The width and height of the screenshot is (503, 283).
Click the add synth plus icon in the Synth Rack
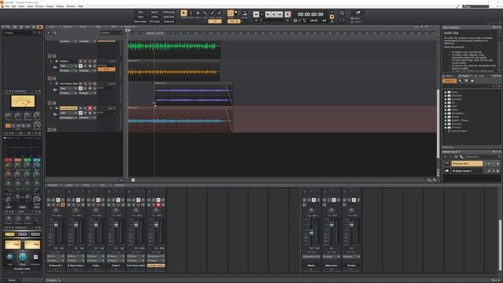click(446, 156)
